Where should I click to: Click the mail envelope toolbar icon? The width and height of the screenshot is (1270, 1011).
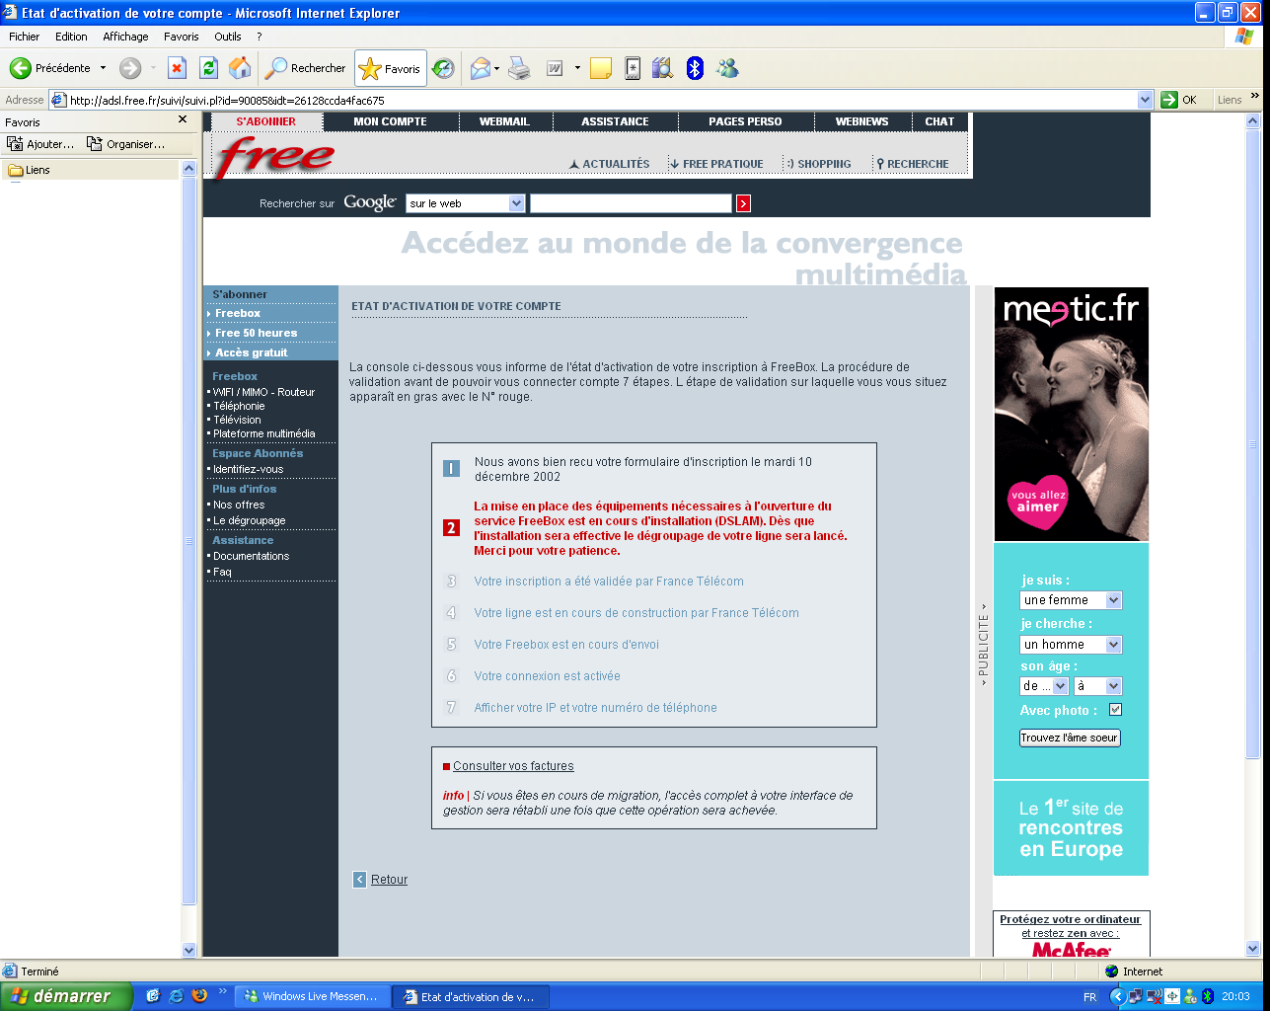pos(481,68)
